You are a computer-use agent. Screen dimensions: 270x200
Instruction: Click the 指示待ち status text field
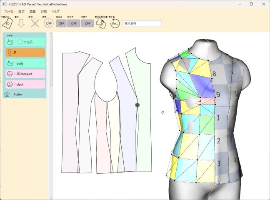point(142,23)
